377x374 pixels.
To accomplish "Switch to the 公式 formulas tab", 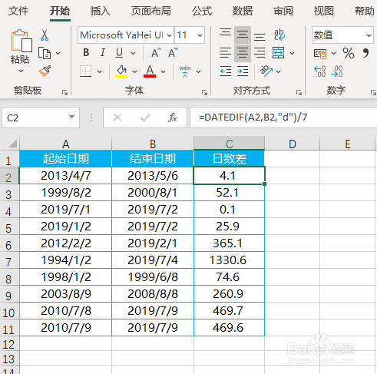I will point(202,12).
